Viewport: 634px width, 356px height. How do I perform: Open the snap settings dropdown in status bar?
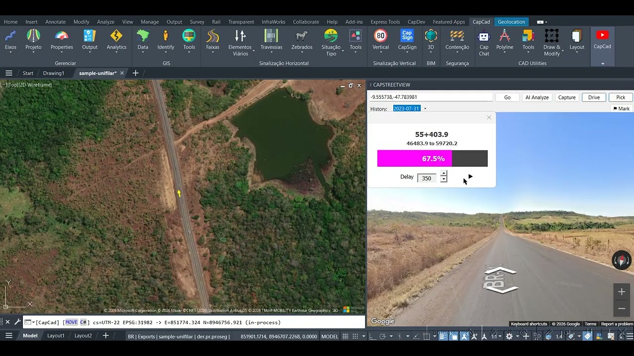(363, 336)
